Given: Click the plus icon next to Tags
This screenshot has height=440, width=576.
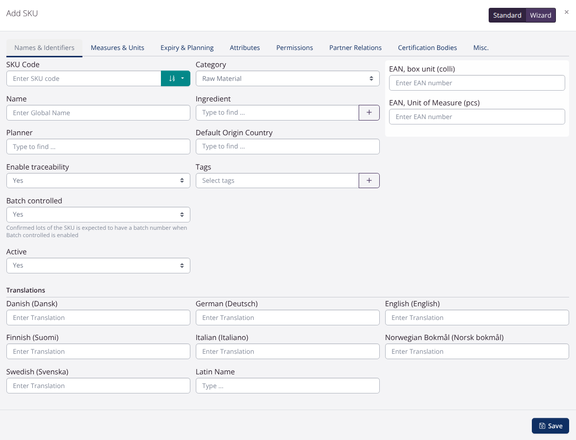Looking at the screenshot, I should coord(369,180).
